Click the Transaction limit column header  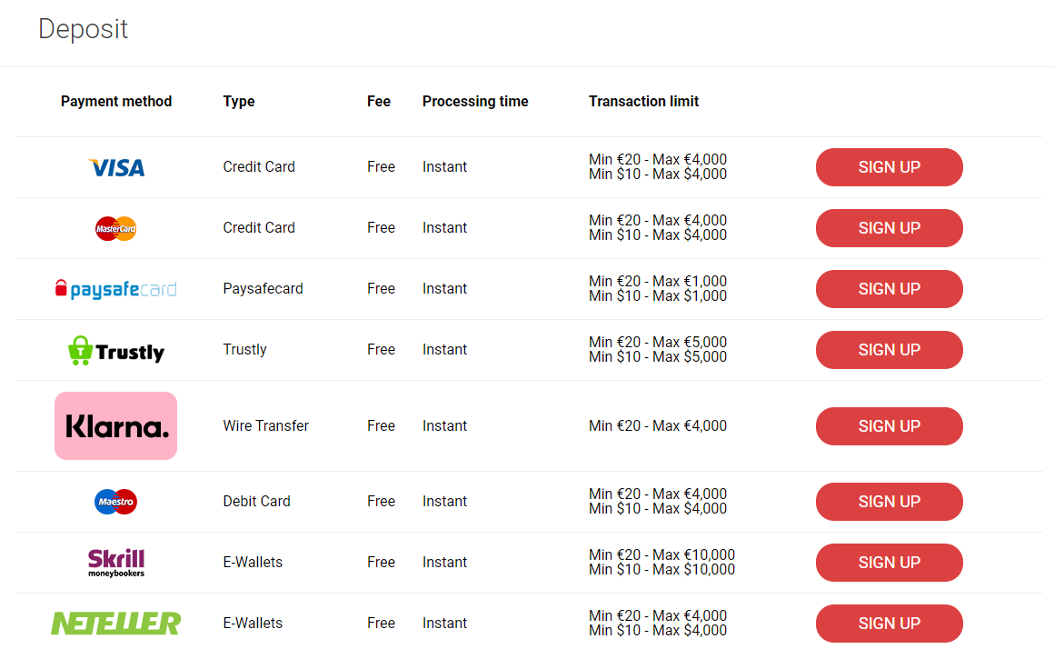pyautogui.click(x=643, y=102)
